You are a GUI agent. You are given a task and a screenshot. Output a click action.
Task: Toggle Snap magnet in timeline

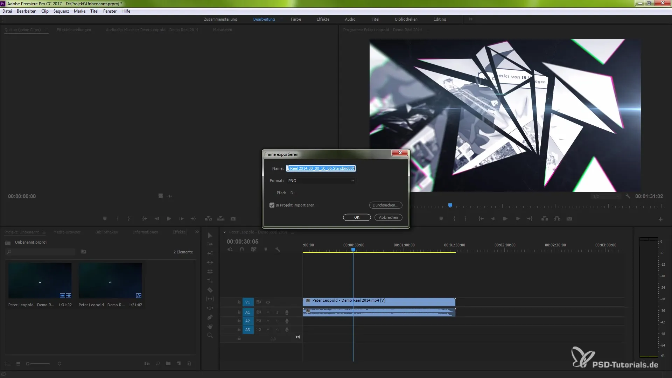click(242, 250)
